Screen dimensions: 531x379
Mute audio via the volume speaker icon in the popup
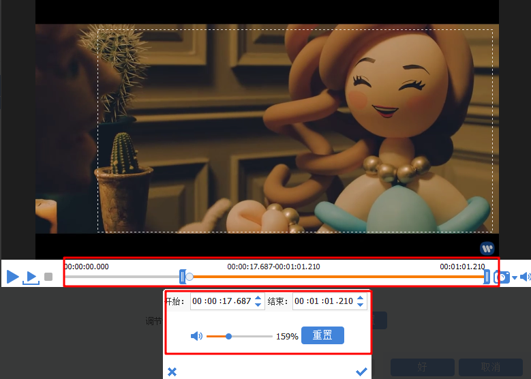[196, 336]
